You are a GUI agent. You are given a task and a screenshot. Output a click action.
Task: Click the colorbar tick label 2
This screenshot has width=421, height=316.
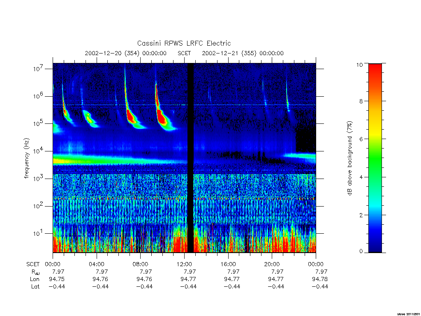pos(361,215)
